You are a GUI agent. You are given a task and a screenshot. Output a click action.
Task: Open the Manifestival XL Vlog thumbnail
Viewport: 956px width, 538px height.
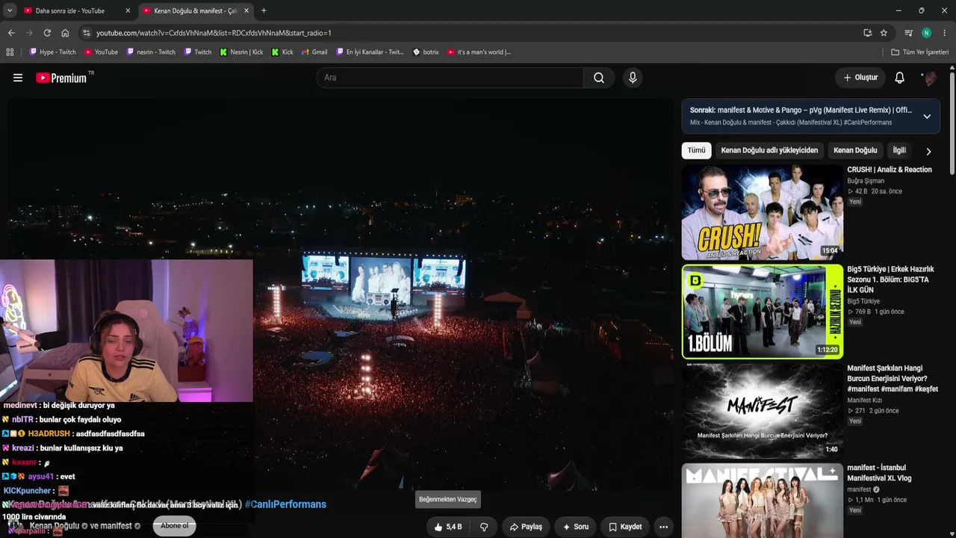762,501
